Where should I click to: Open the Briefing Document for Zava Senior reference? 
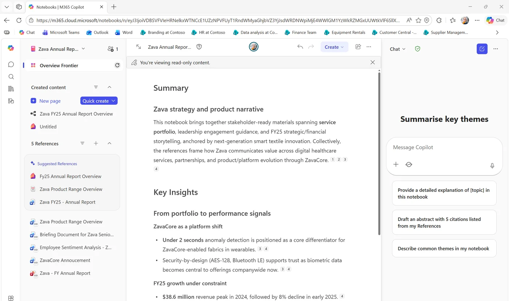[x=72, y=234]
